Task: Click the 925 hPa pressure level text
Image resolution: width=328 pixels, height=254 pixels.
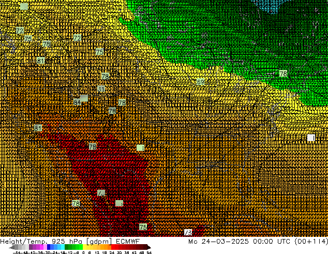Action: click(67, 242)
